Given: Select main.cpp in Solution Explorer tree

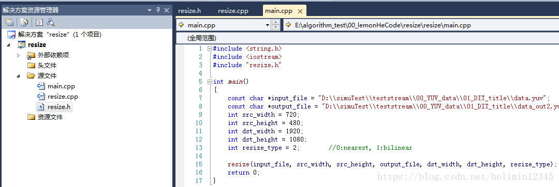Looking at the screenshot, I should (x=56, y=86).
